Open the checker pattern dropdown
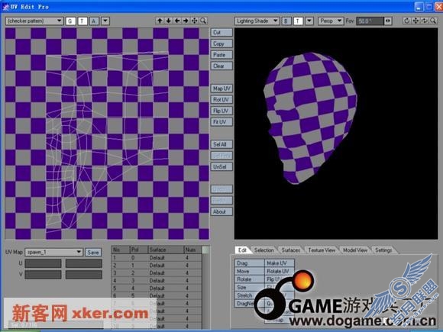The width and height of the screenshot is (443, 332). (34, 21)
